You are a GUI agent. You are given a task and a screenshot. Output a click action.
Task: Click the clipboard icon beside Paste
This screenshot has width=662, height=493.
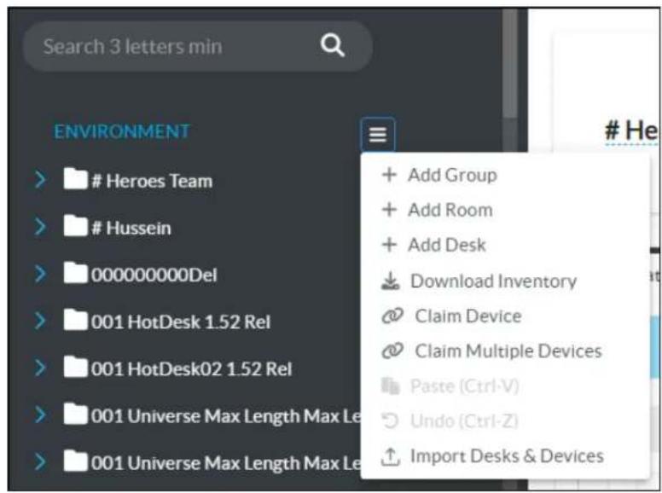(x=390, y=386)
